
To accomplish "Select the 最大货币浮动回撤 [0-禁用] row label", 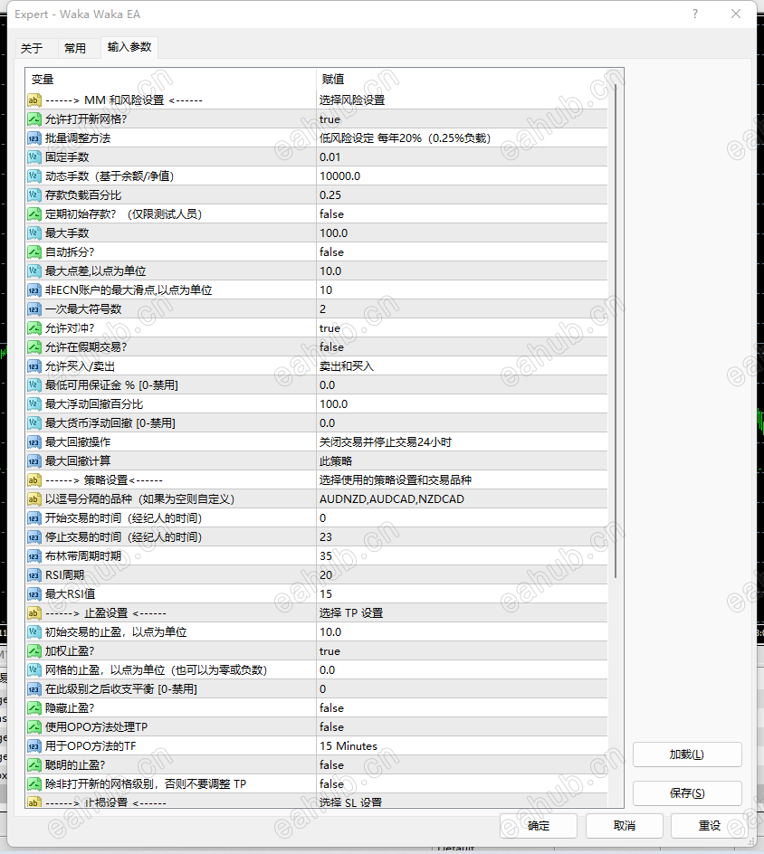I will 110,423.
